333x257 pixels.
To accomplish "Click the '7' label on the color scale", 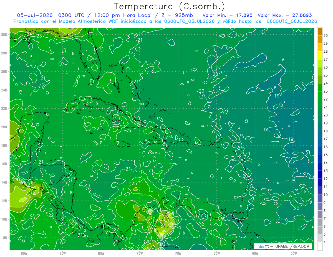I will point(325,218).
